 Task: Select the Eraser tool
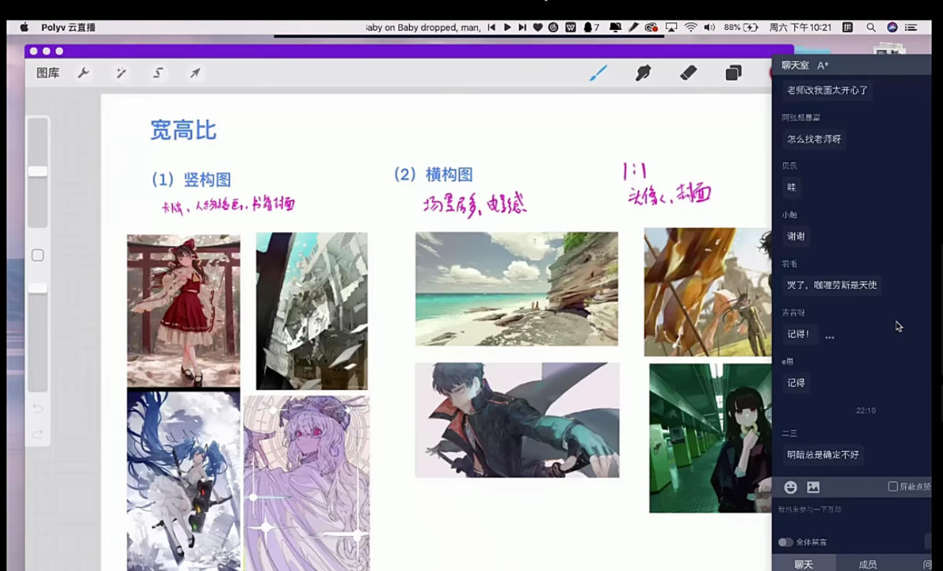[x=688, y=73]
